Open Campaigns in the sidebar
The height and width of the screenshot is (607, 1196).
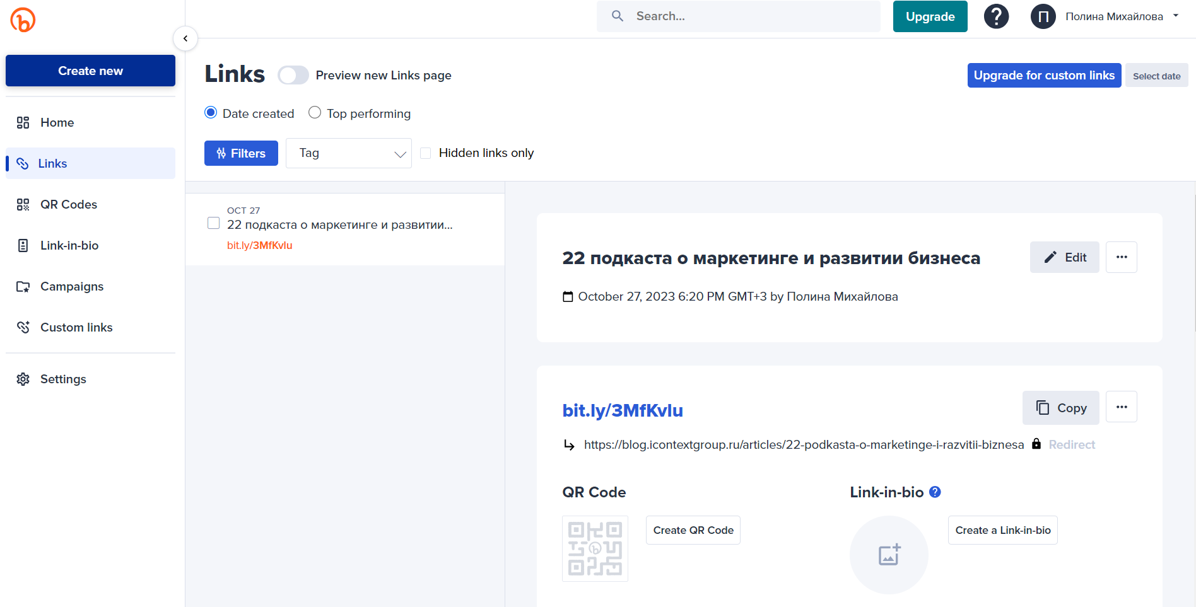click(x=90, y=286)
